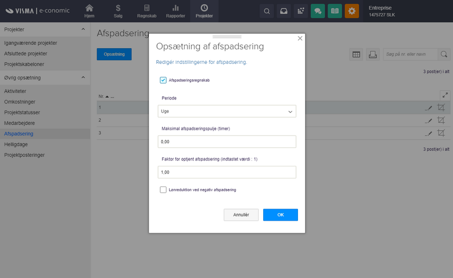Open the green chat bubbles icon
Viewport: 453px width, 278px height.
pyautogui.click(x=318, y=11)
